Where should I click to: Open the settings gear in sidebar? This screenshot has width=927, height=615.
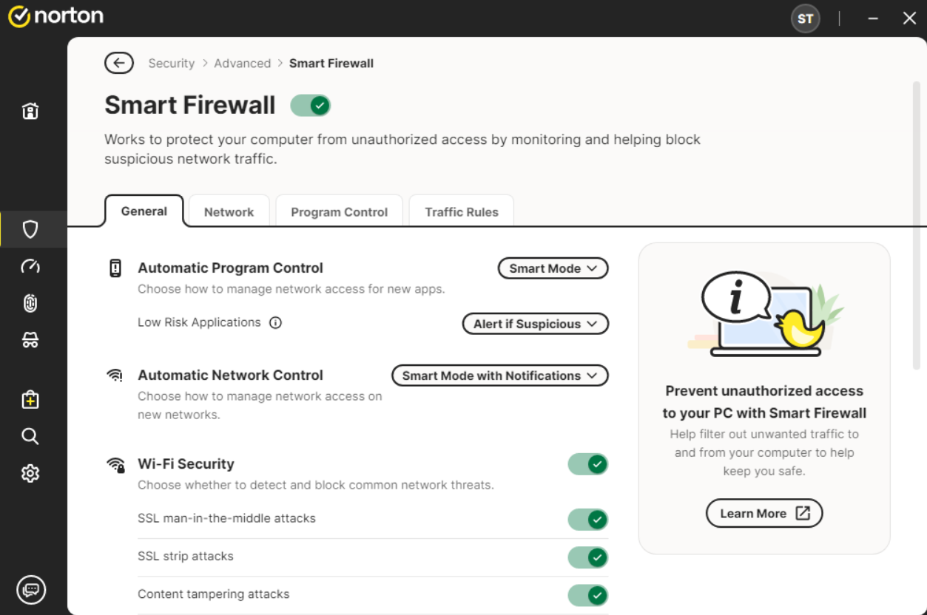pyautogui.click(x=30, y=473)
